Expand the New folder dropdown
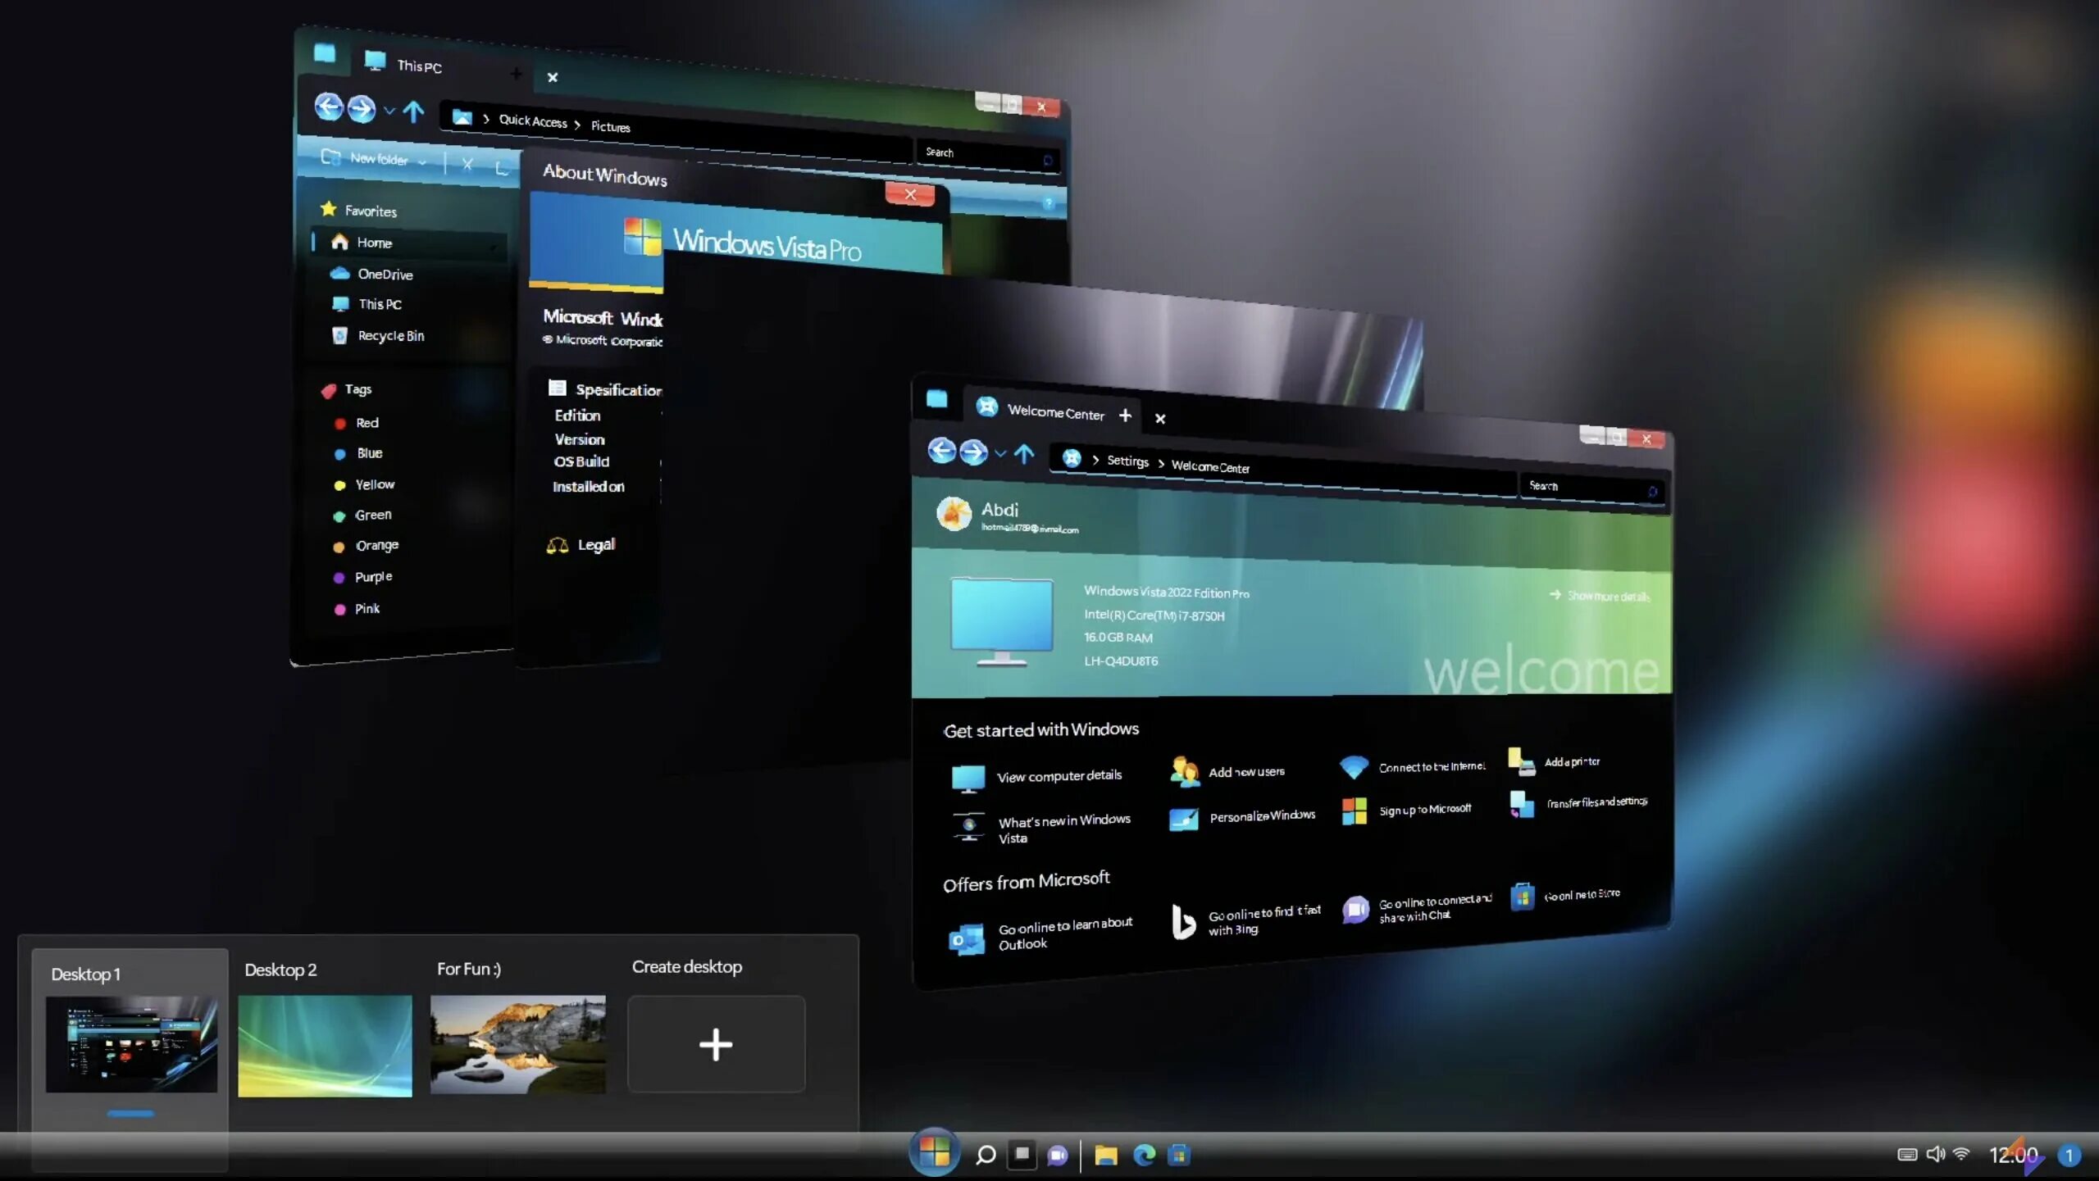The height and width of the screenshot is (1181, 2099). click(422, 161)
